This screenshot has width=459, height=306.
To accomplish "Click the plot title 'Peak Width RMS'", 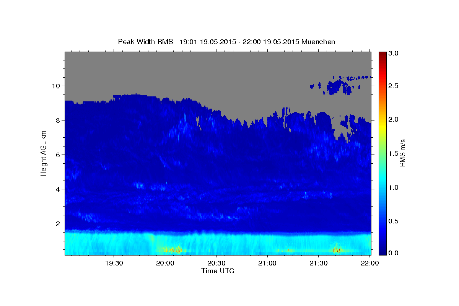I will [145, 41].
